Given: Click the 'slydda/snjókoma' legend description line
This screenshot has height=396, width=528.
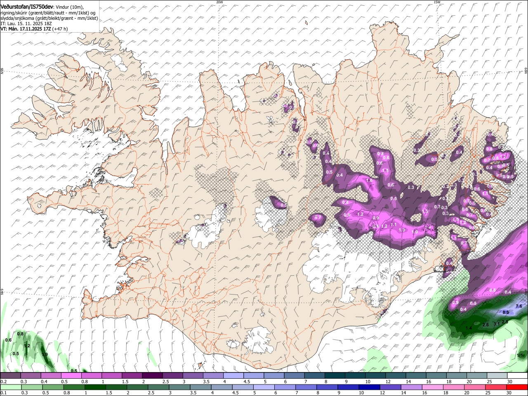Looking at the screenshot, I should pyautogui.click(x=49, y=18).
